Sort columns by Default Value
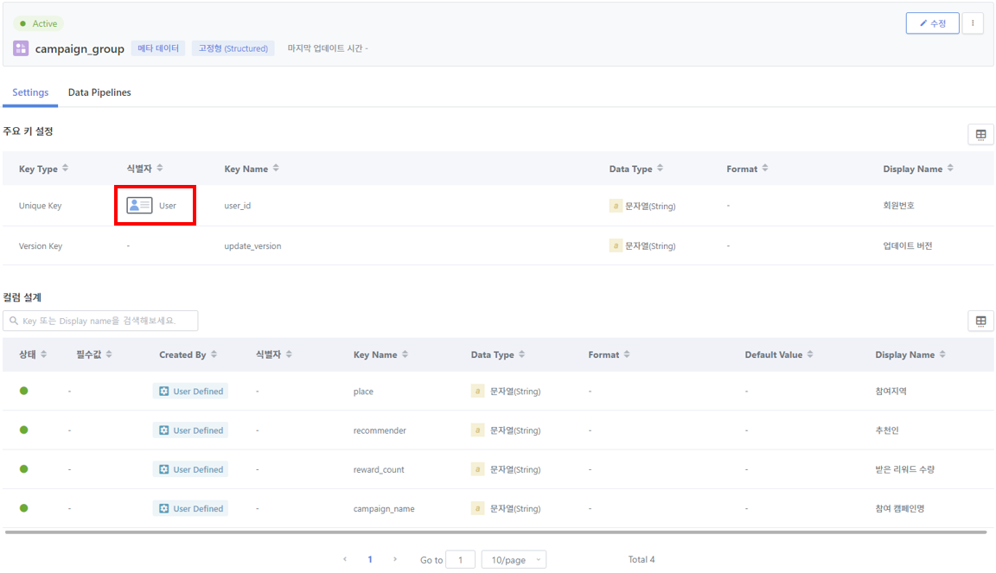The image size is (996, 573). click(810, 354)
